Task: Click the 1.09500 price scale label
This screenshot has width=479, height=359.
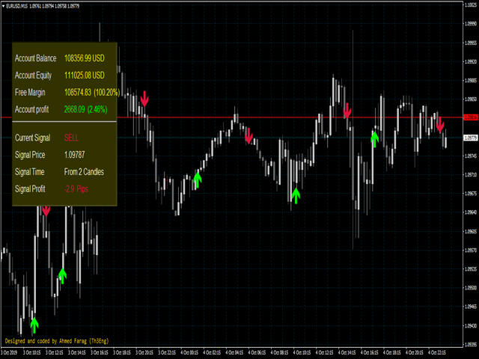Action: pos(471,288)
